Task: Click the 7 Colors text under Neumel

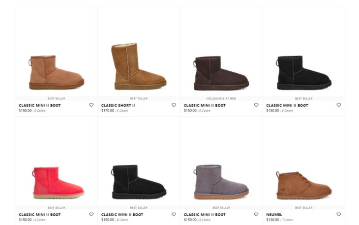Action: [287, 220]
